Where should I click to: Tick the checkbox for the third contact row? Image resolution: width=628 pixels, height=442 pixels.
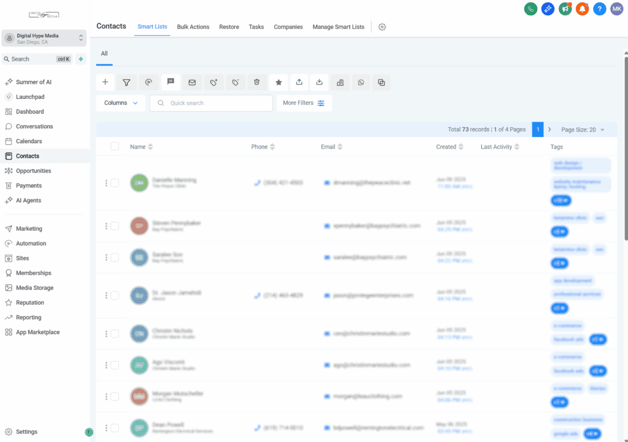click(x=115, y=257)
